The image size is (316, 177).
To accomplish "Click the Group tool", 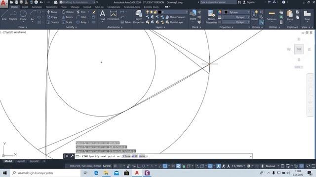I will 255,15.
